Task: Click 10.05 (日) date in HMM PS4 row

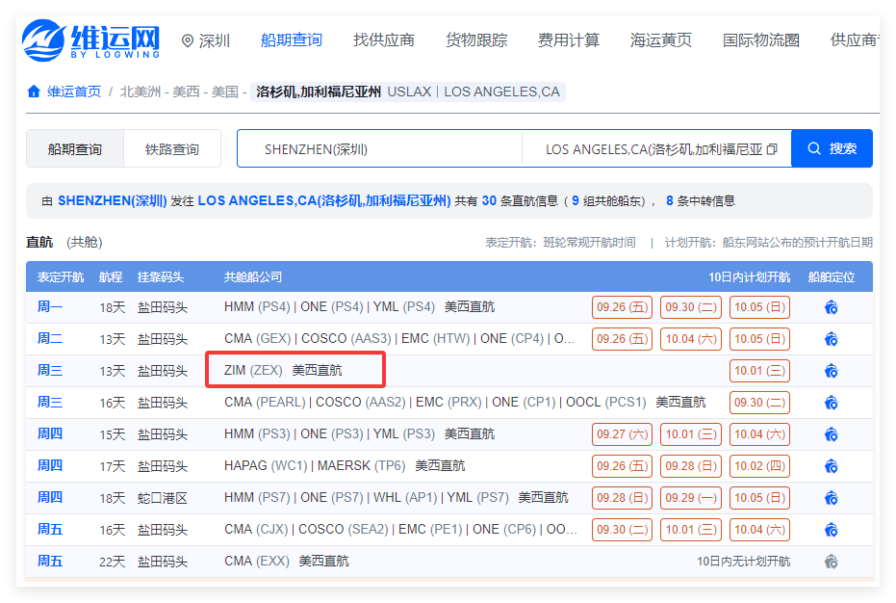Action: tap(760, 307)
